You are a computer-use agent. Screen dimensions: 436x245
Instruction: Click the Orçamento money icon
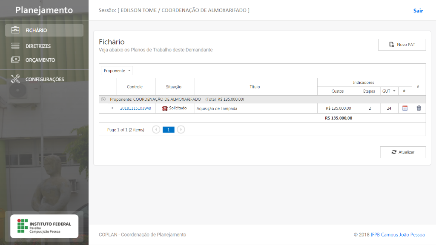pos(15,60)
